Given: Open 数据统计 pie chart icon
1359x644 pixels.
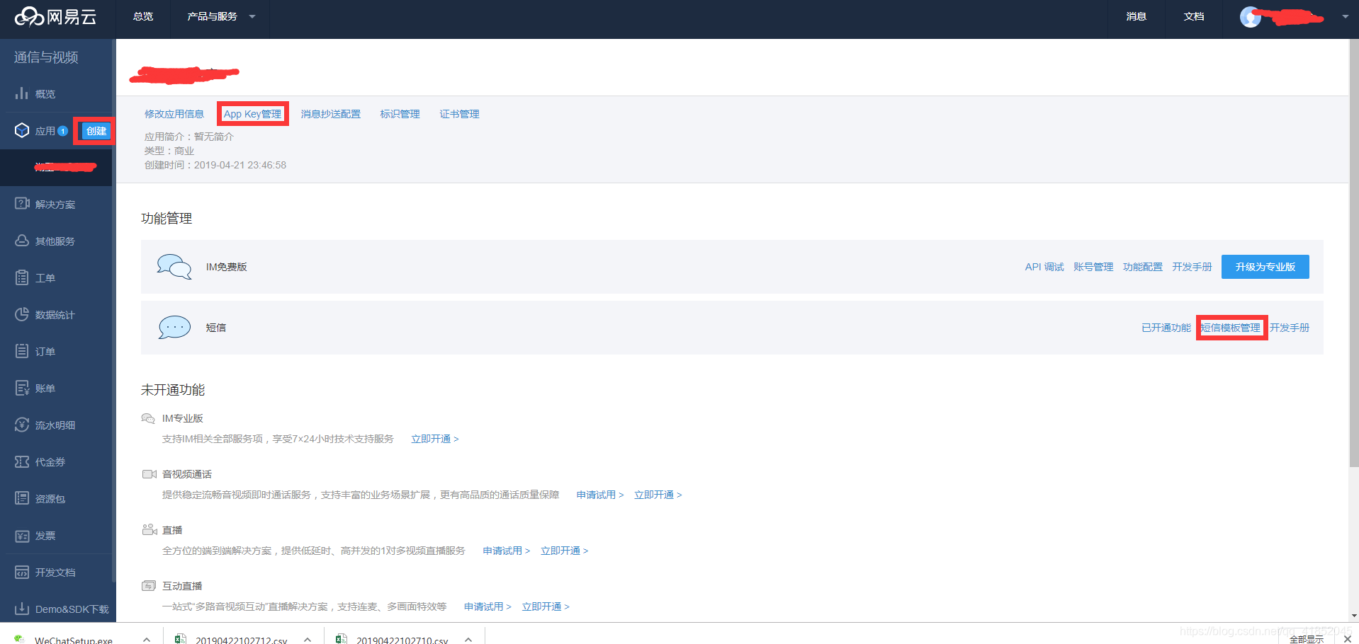Looking at the screenshot, I should point(22,314).
